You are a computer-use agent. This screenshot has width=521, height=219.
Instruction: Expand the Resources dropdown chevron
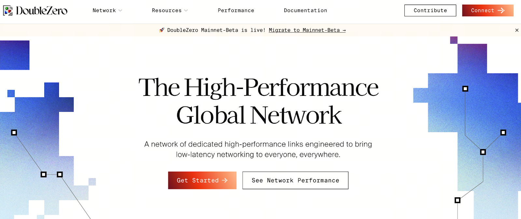186,10
